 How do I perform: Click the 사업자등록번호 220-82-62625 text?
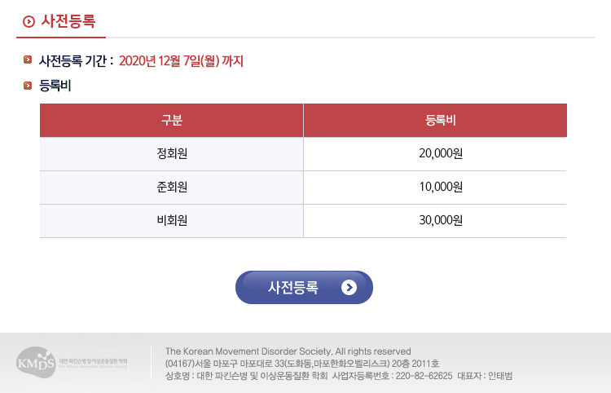pyautogui.click(x=392, y=376)
